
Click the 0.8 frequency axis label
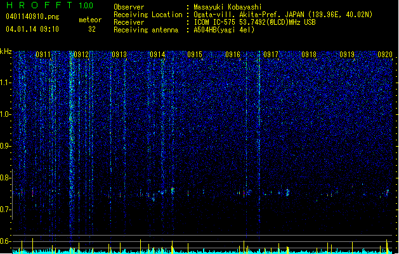coord(6,178)
